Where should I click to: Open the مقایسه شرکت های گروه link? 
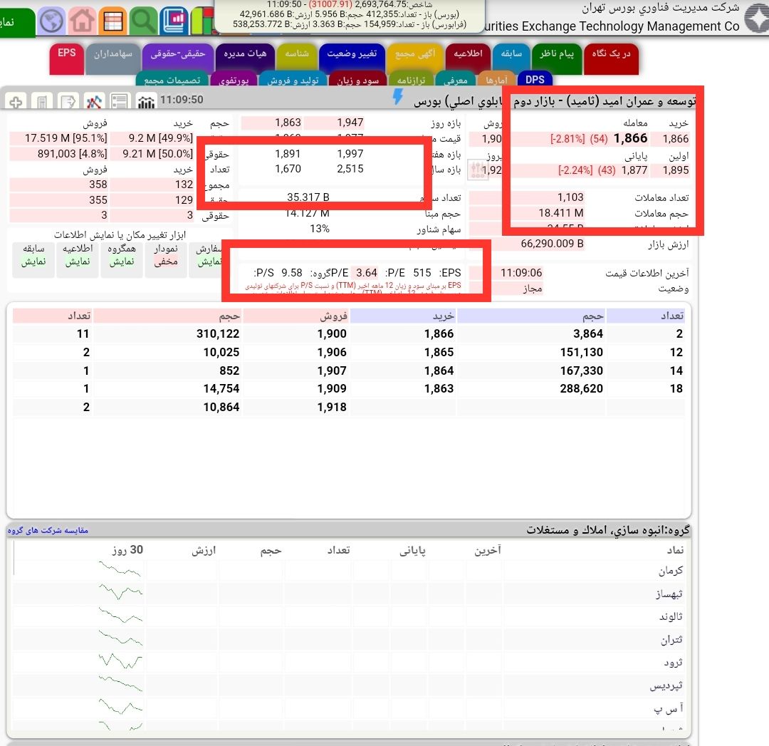(x=48, y=531)
